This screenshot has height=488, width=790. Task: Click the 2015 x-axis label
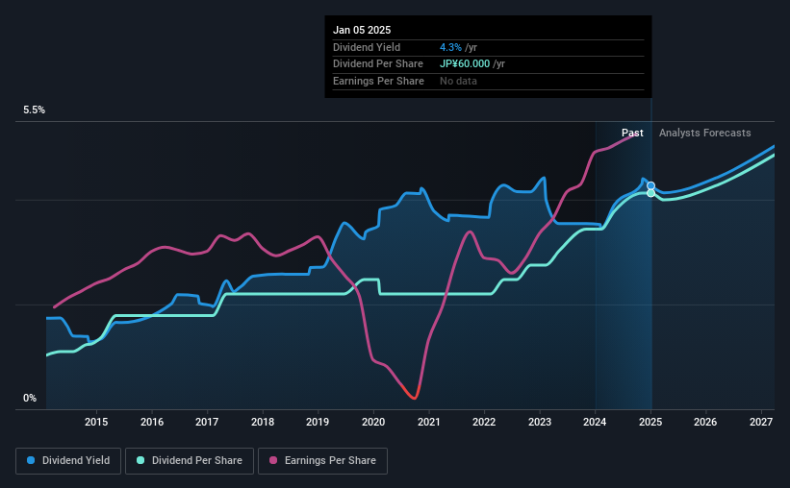[96, 422]
